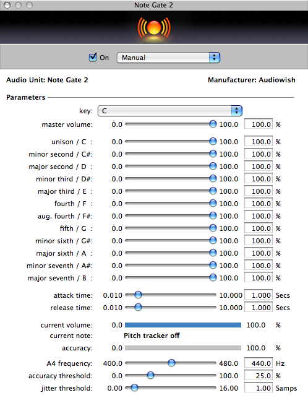Click the window zoom button in title bar
The height and width of the screenshot is (403, 308).
30,5
